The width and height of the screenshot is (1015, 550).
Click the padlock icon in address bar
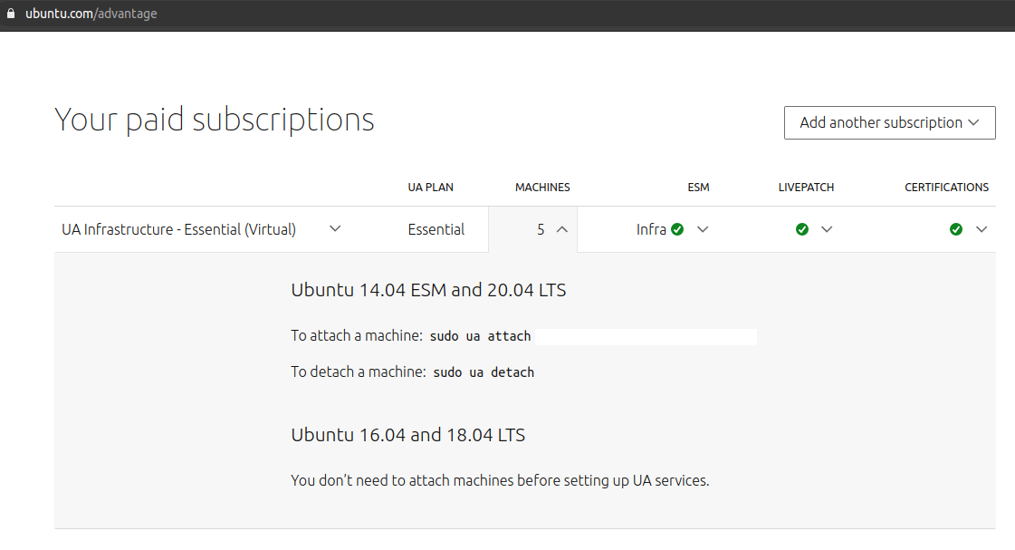tap(11, 13)
